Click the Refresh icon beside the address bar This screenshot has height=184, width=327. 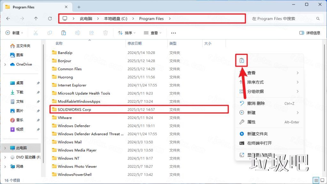pyautogui.click(x=50, y=18)
